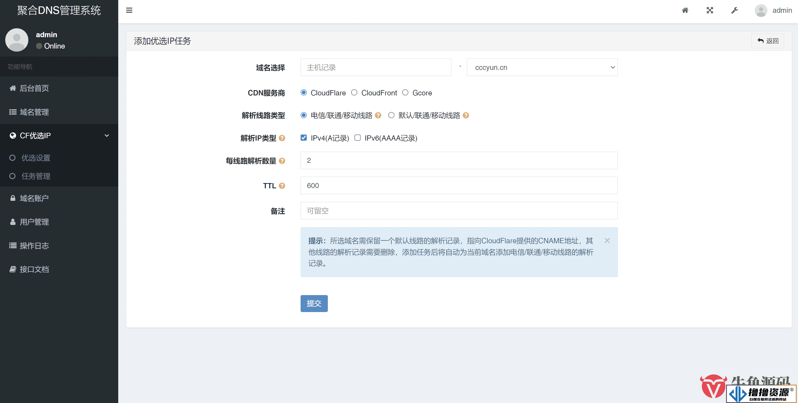Open 域名管理 in the sidebar
Viewport: 798px width, 403px height.
59,112
